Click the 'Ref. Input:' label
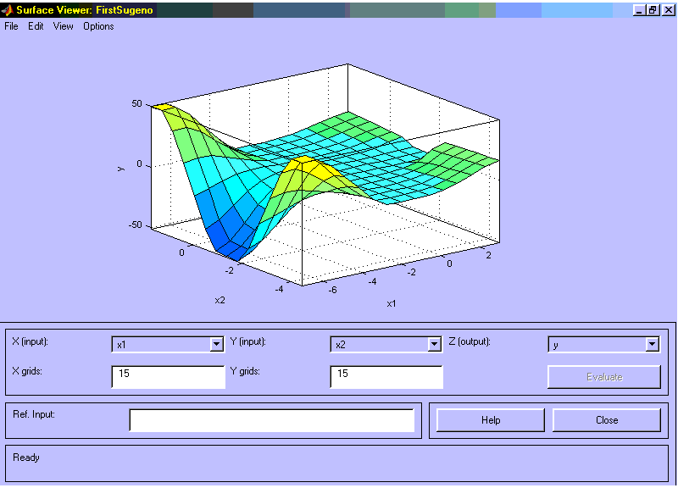Viewport: 678px width, 488px height. [34, 414]
